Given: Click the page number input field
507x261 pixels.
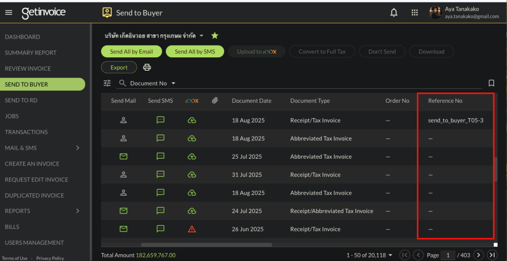Looking at the screenshot, I should 448,255.
